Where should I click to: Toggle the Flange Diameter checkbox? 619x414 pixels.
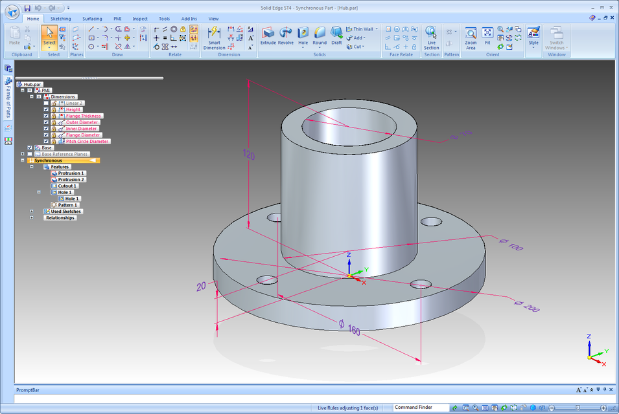(x=46, y=135)
